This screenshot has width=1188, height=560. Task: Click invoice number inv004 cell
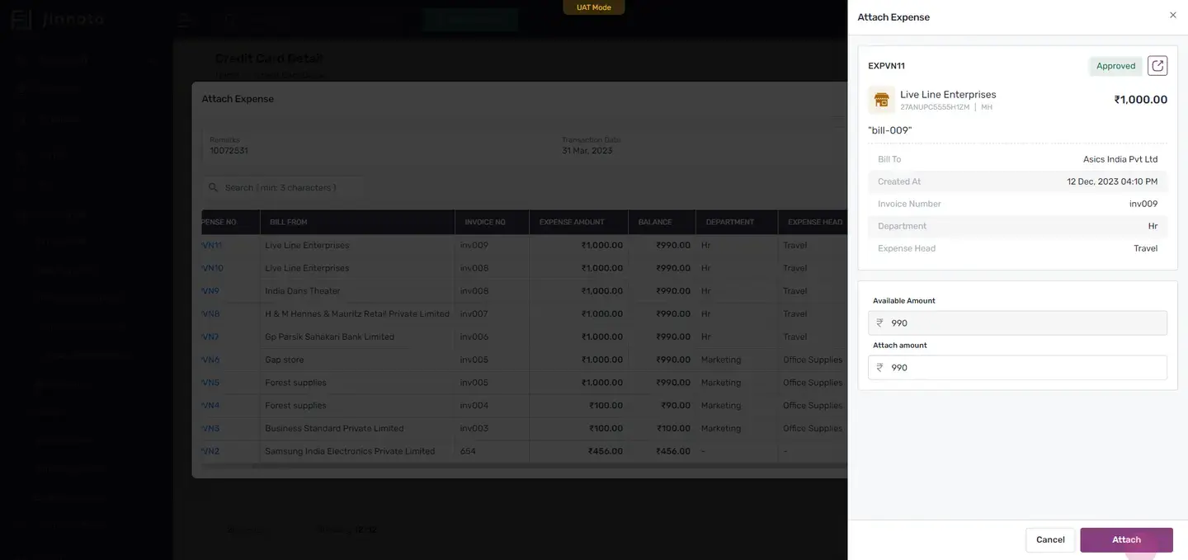click(x=474, y=406)
